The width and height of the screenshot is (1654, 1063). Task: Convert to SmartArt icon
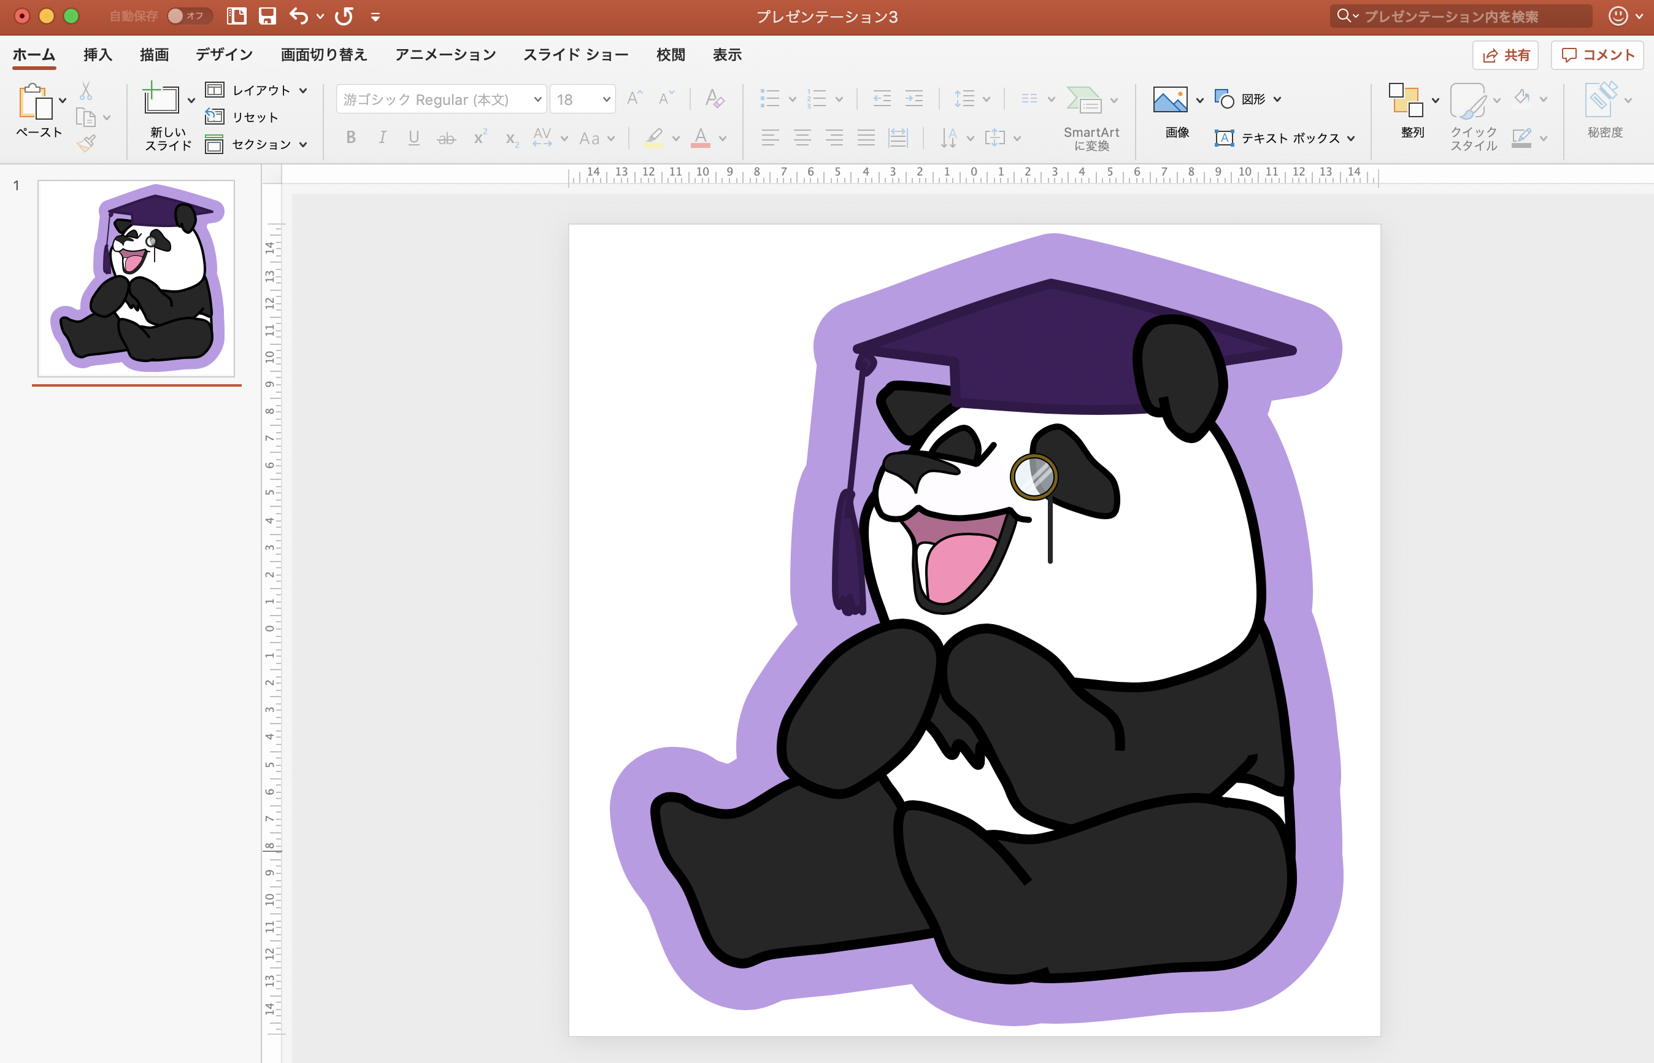click(x=1084, y=100)
